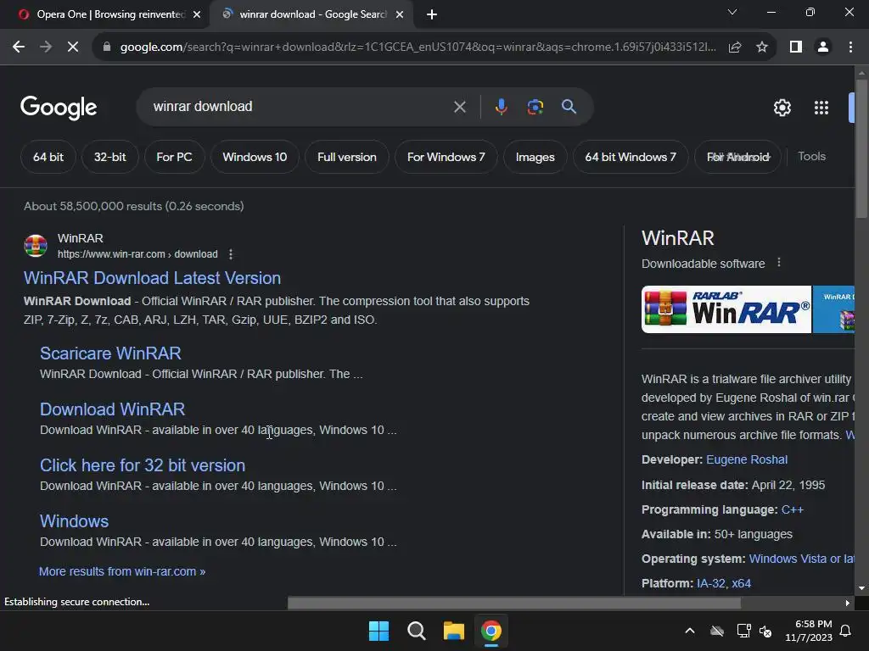
Task: Apply the 64 bit Windows 7 chip
Action: 631,157
